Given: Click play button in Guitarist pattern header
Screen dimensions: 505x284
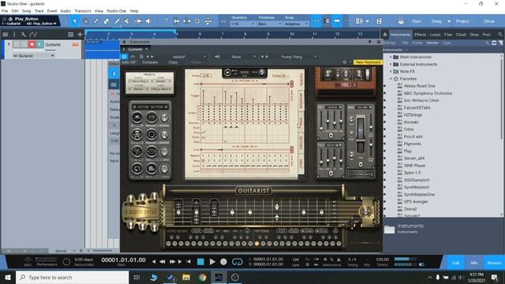Looking at the screenshot, I should pyautogui.click(x=227, y=73).
